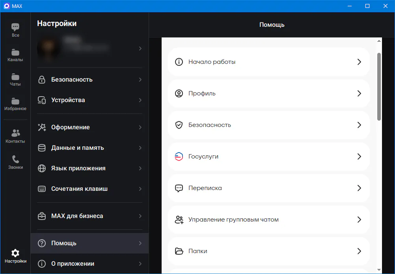
Task: Expand chevron on Данные и память row
Action: point(140,148)
